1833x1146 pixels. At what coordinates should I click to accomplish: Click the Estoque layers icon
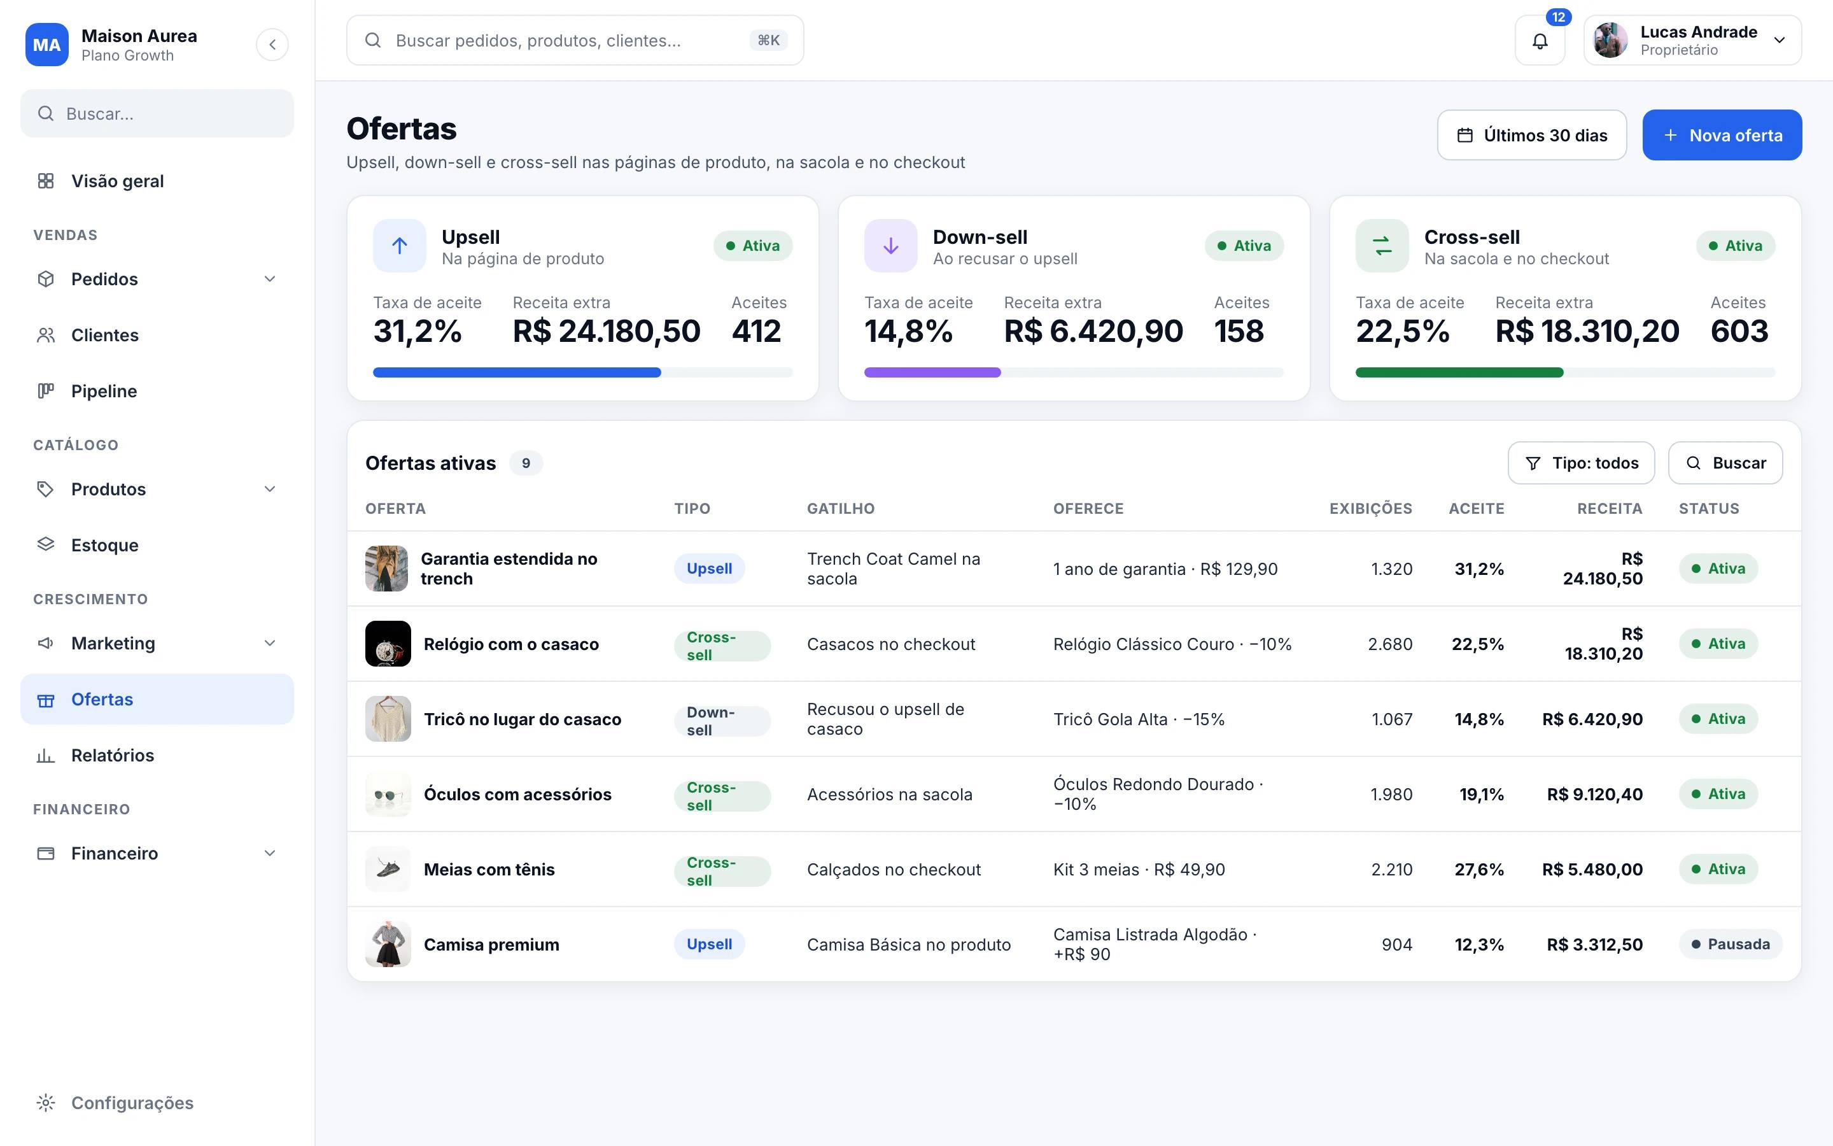click(46, 545)
